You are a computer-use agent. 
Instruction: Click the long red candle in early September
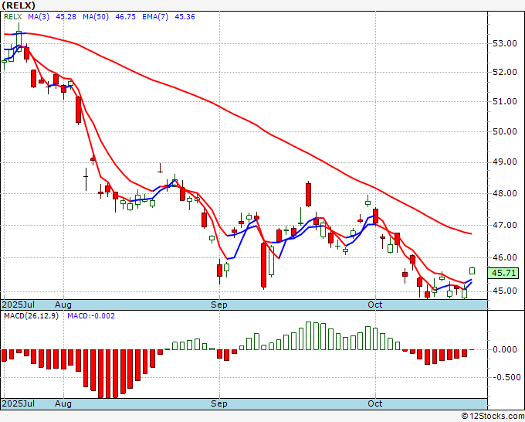point(264,265)
